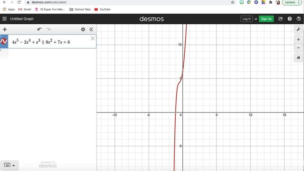
Task: Open the Desmos hamburger menu
Action: [4, 19]
